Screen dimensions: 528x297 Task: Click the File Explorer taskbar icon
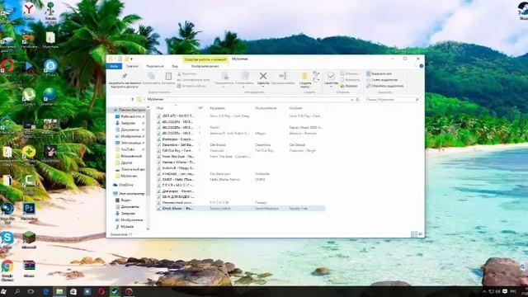click(59, 291)
